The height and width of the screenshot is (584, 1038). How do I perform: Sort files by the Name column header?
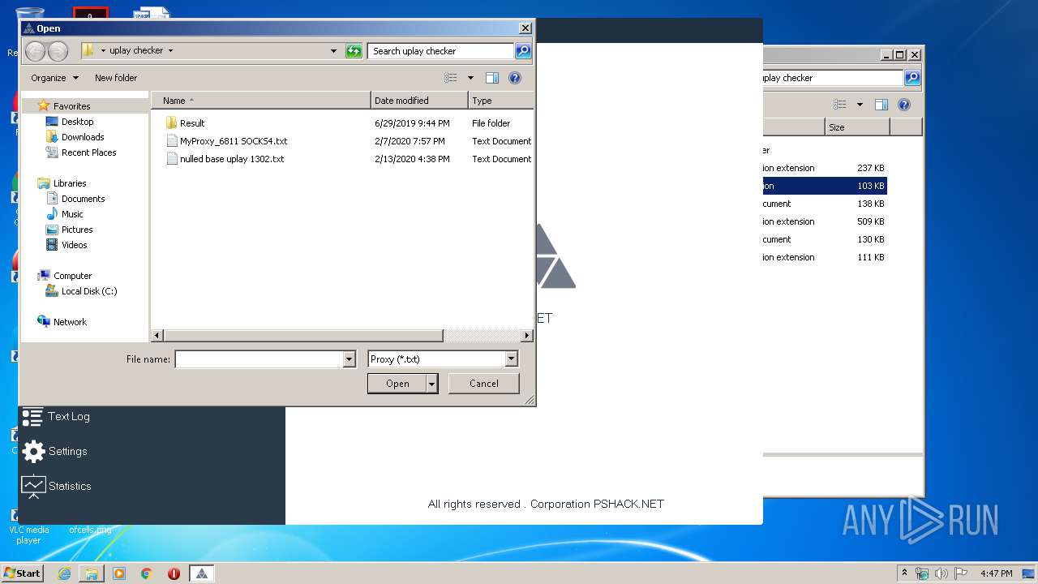point(261,101)
